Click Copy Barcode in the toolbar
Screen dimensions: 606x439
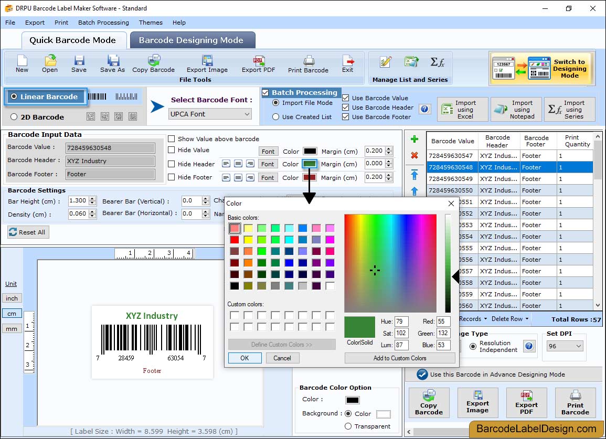[x=153, y=64]
